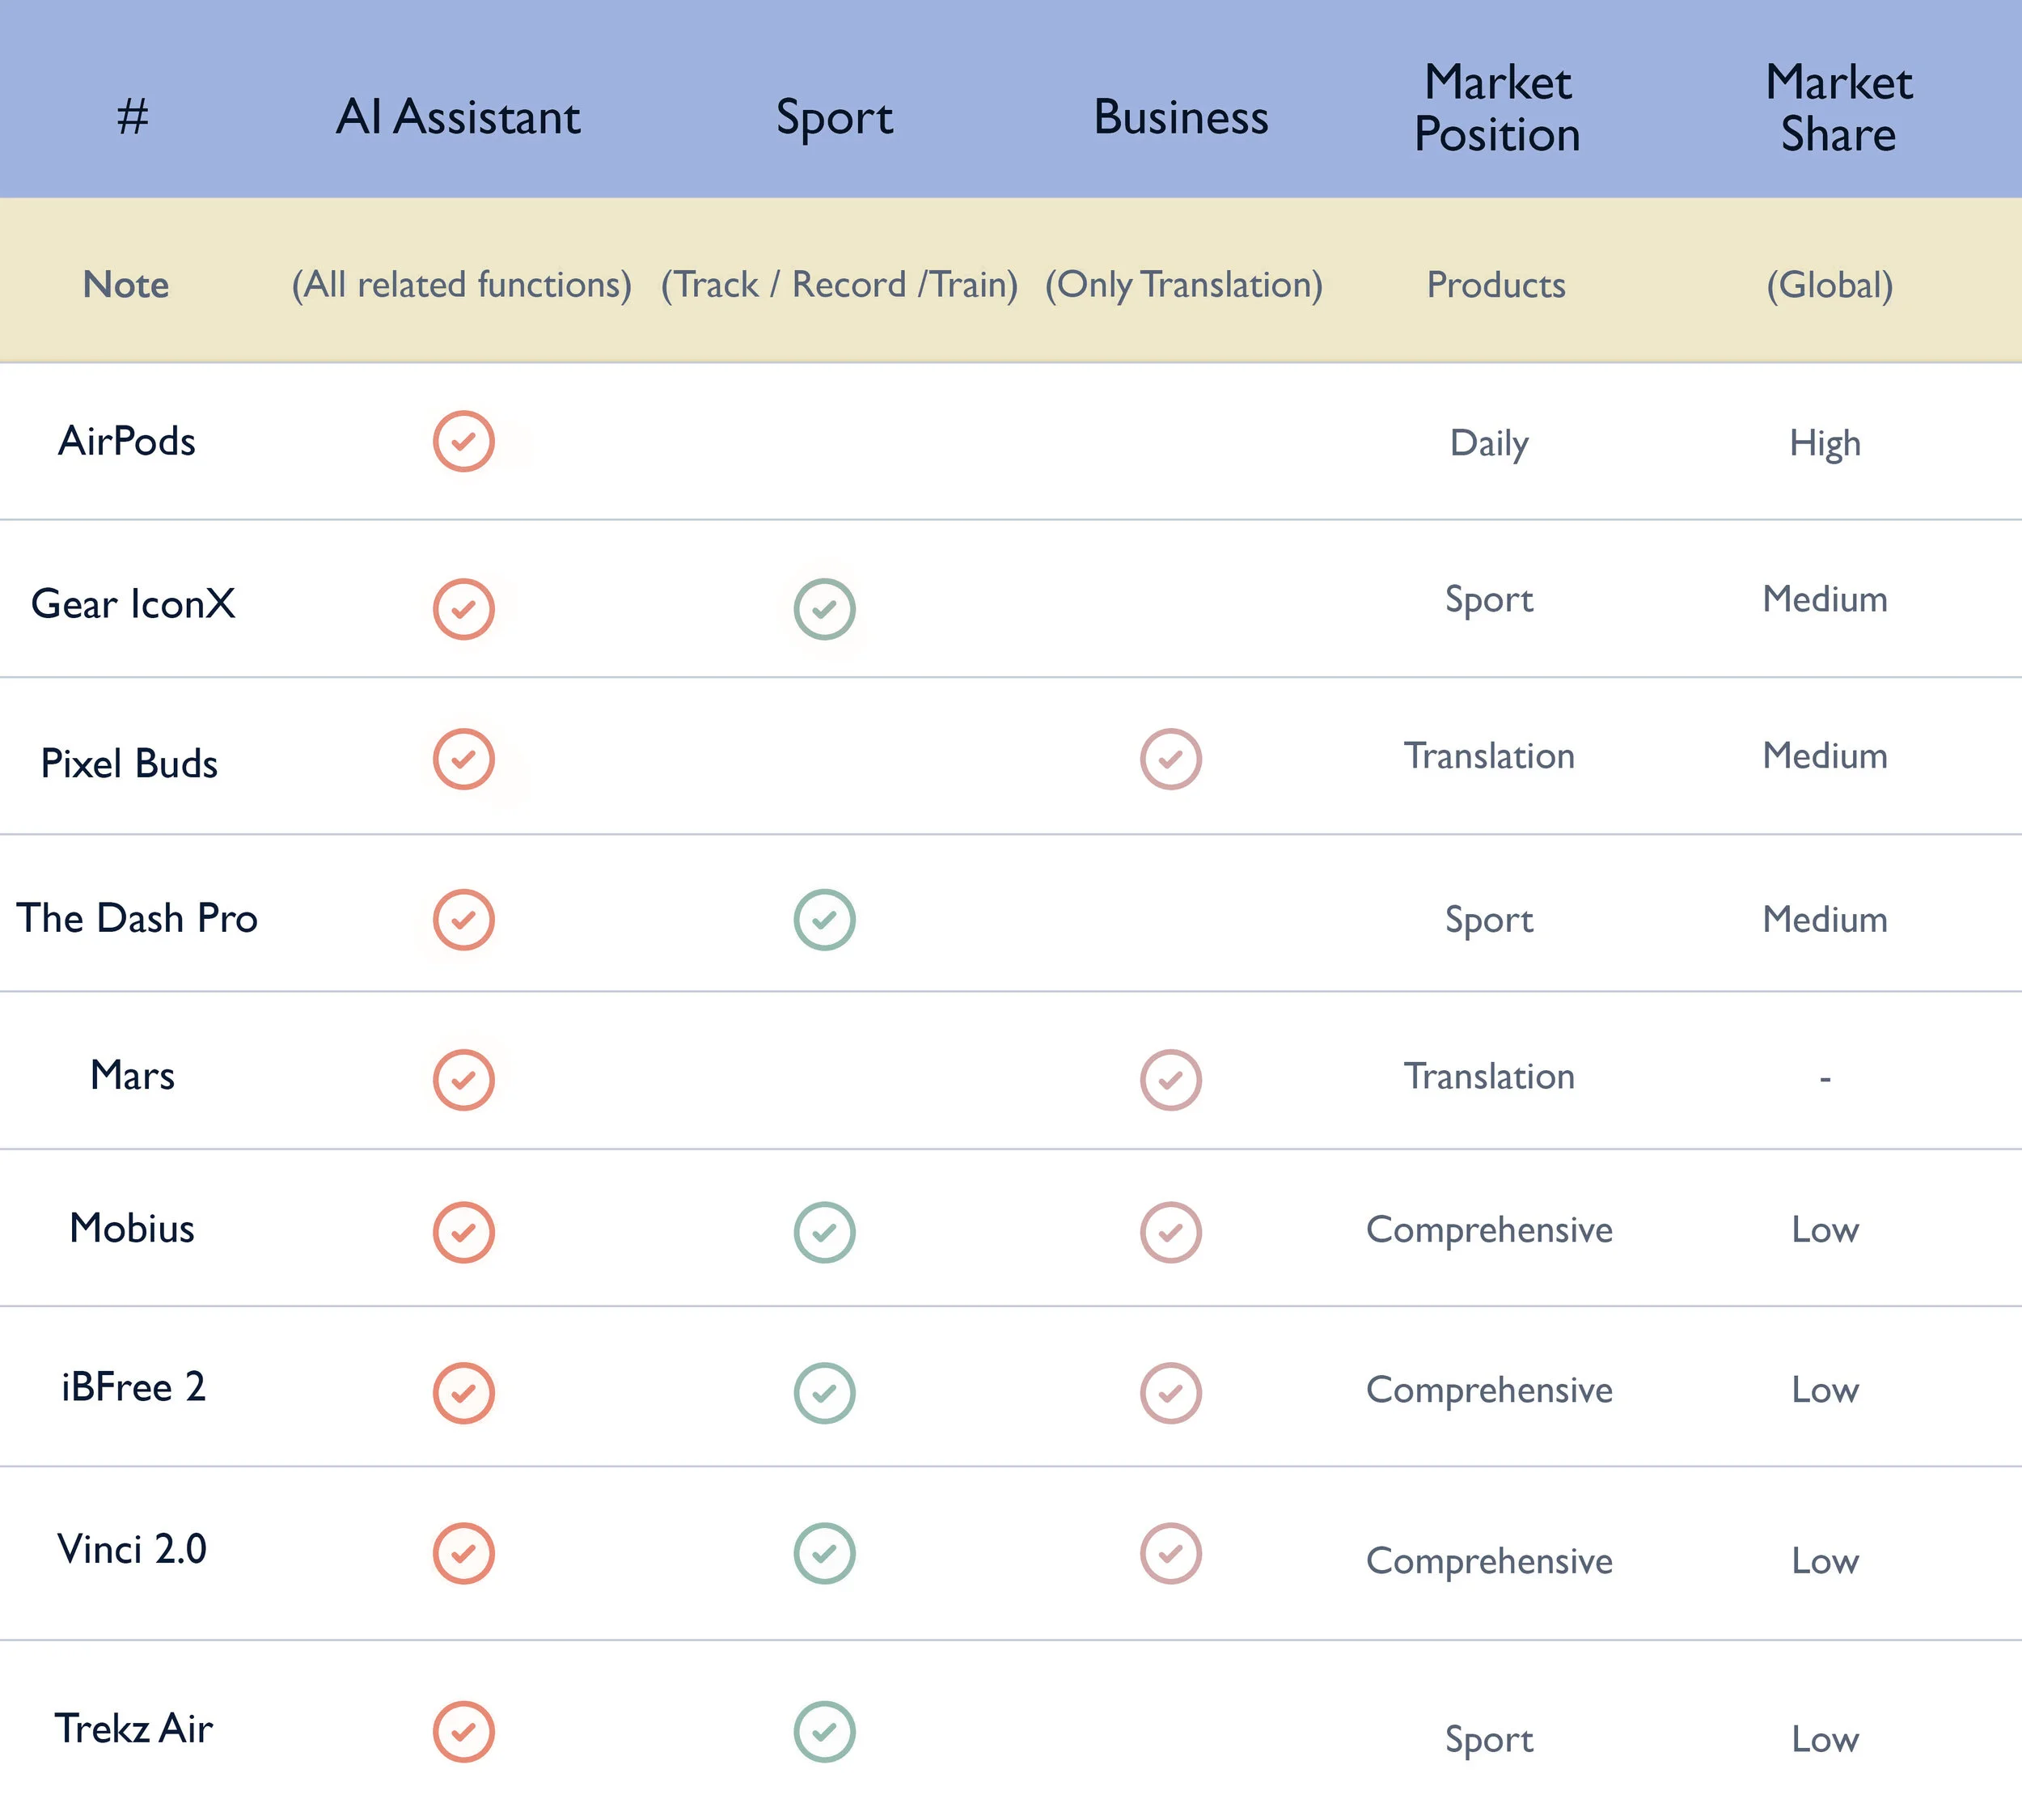
Task: Click 'High' market share for AirPods
Action: coord(1825,444)
